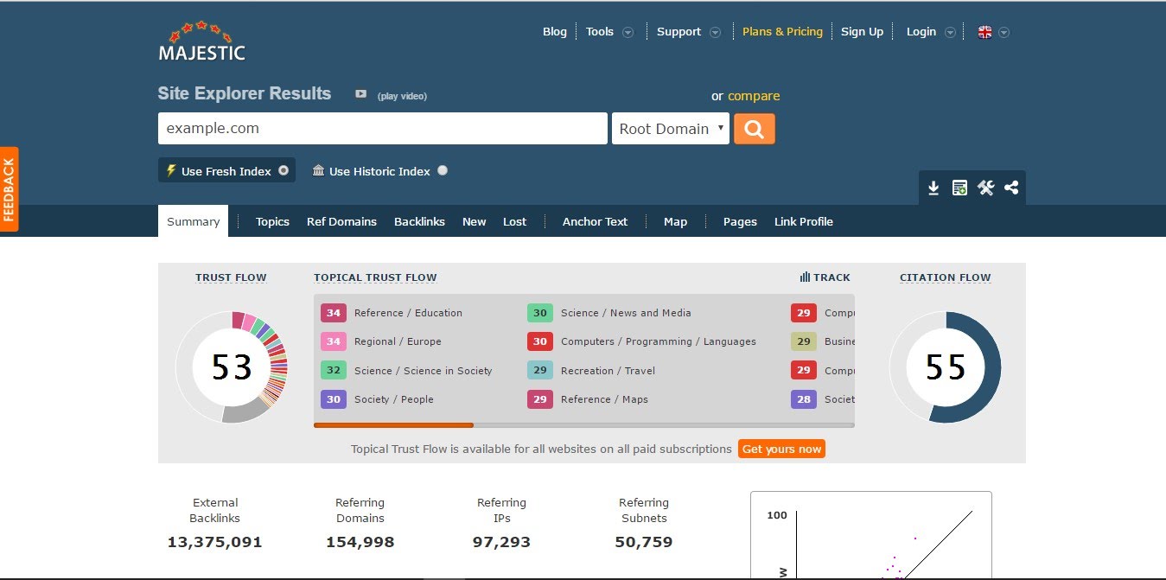
Task: Expand the Support menu chevron
Action: pyautogui.click(x=716, y=31)
